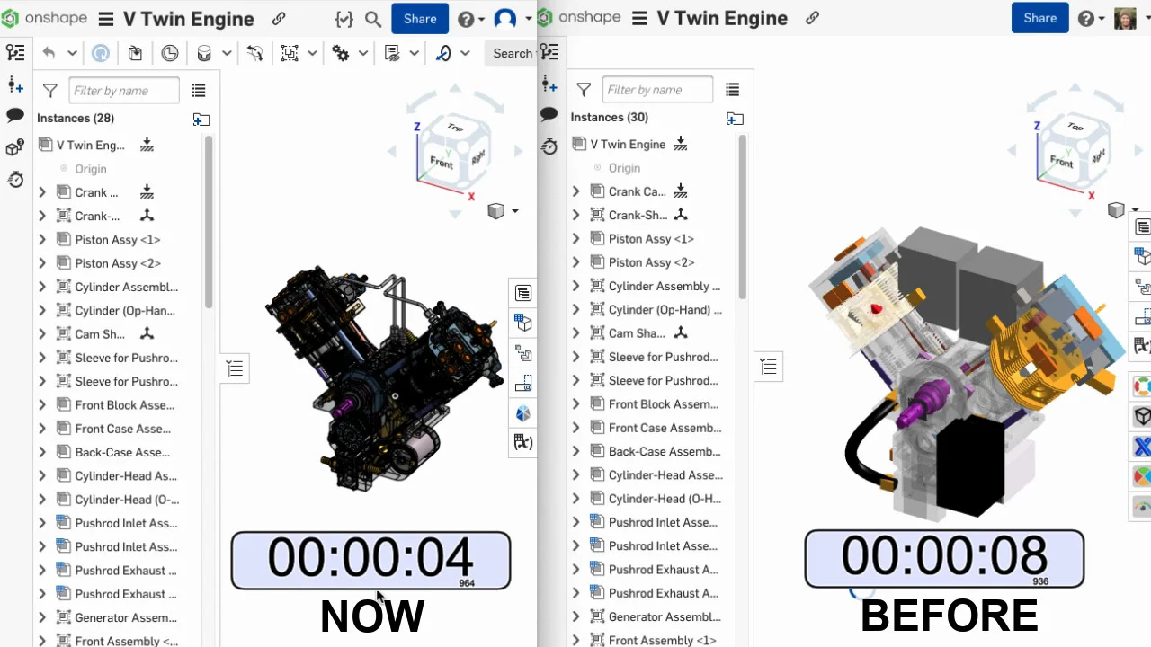The height and width of the screenshot is (647, 1151).
Task: Open main menu in left NOW window
Action: (105, 19)
